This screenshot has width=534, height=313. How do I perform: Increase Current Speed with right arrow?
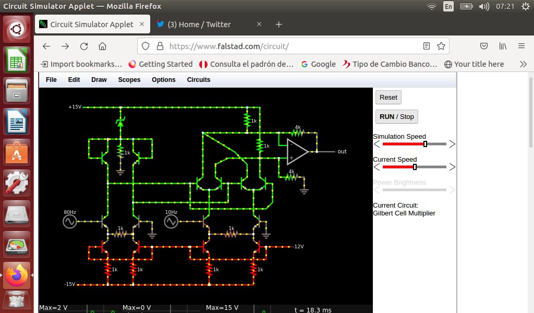[x=452, y=167]
